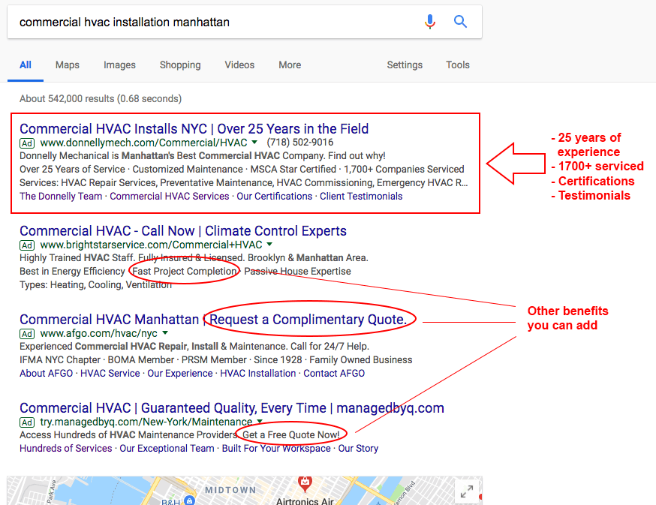This screenshot has width=656, height=505.
Task: Open the Videos tab
Action: coord(239,65)
